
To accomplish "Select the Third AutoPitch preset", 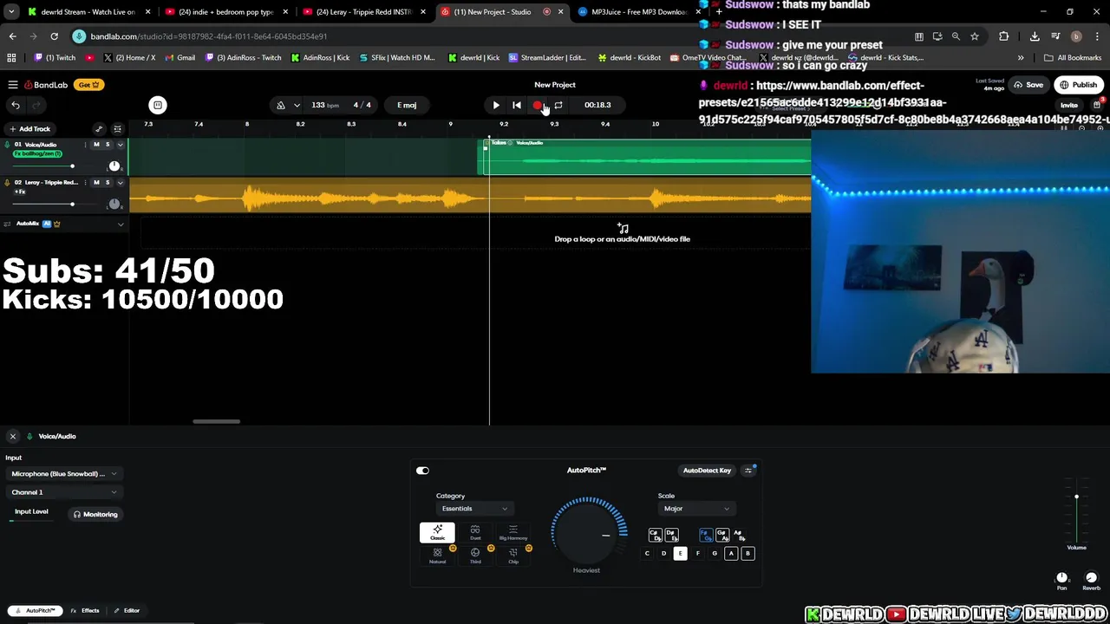I will [x=475, y=556].
